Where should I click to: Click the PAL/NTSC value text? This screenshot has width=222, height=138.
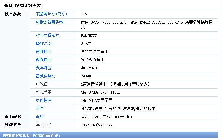(x=88, y=35)
